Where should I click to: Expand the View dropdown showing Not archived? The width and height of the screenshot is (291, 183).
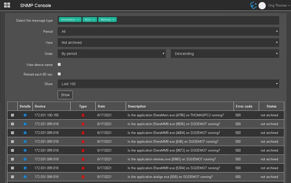pyautogui.click(x=168, y=42)
